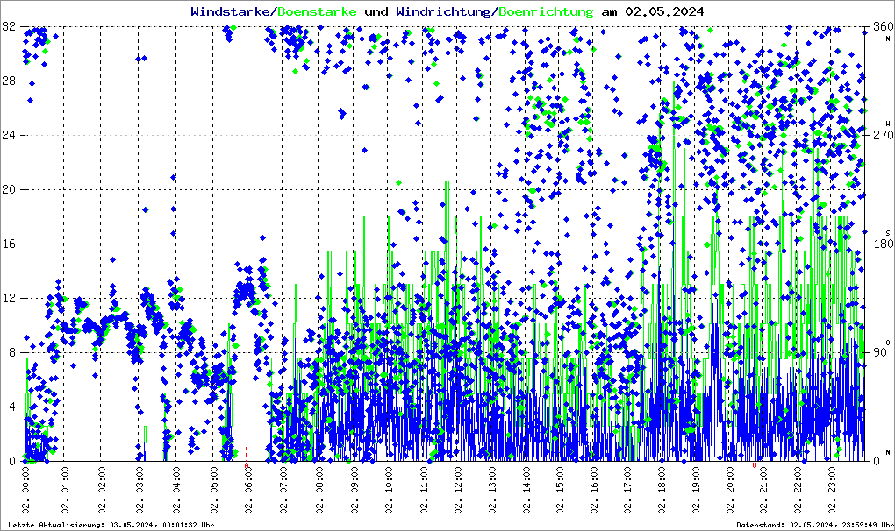
Task: Click the time axis label '11:00'
Action: [x=424, y=480]
